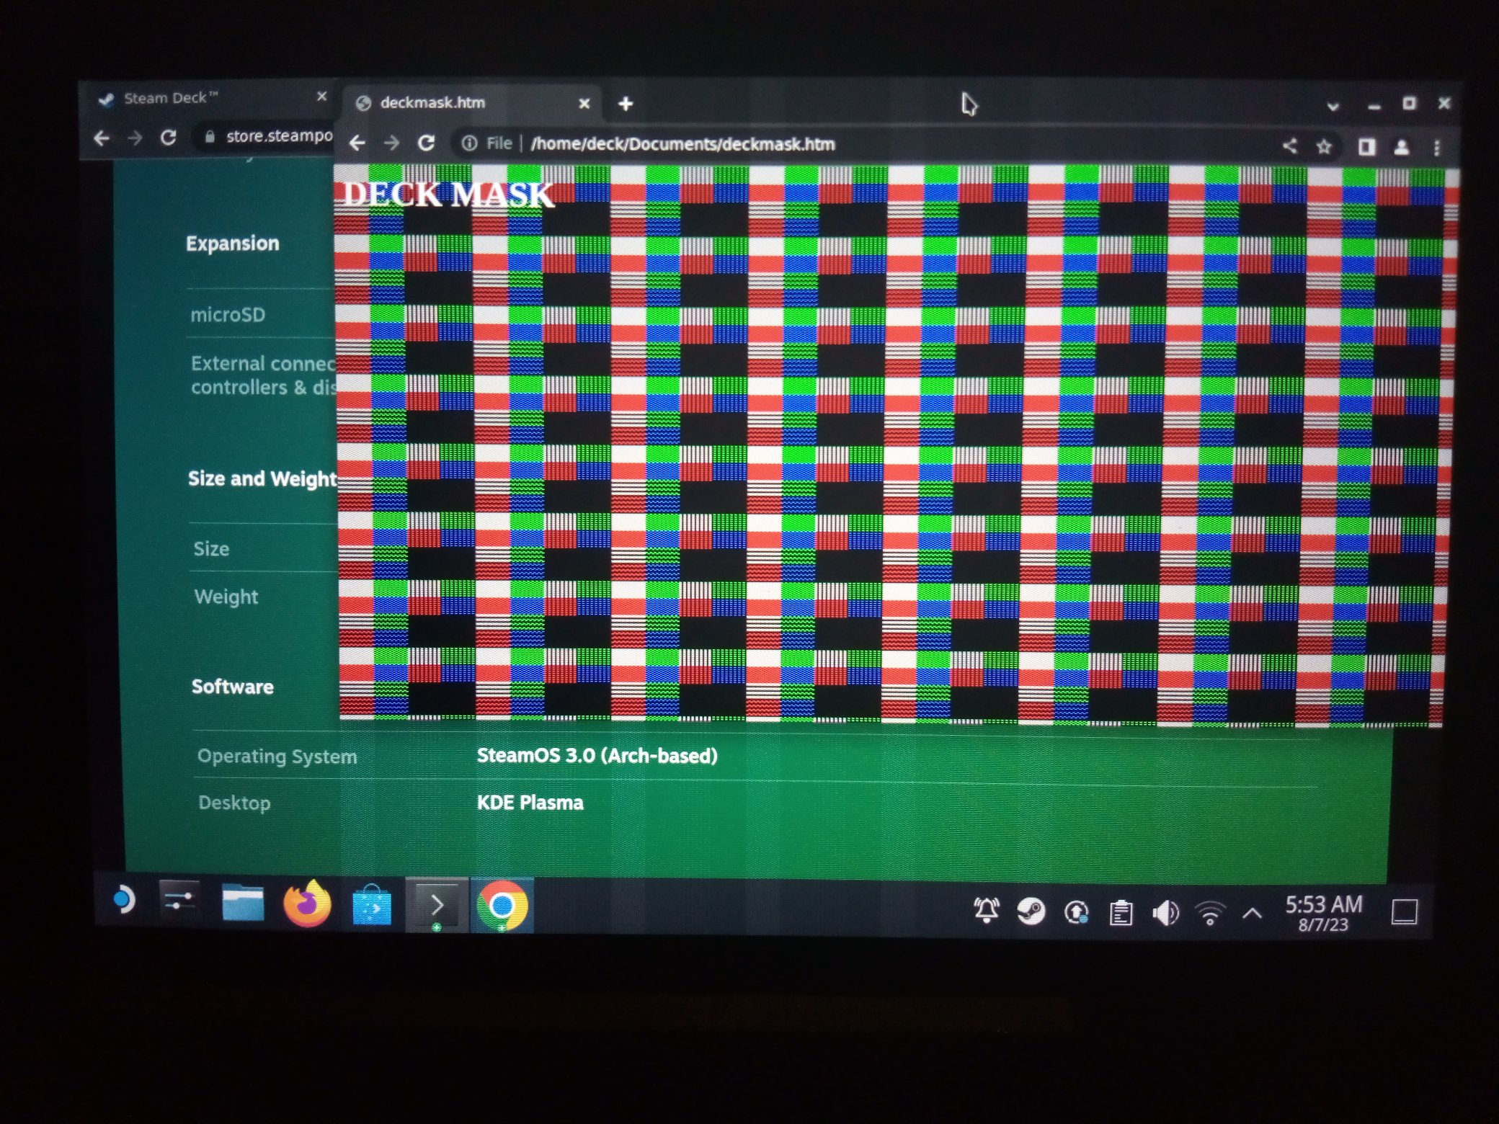Open the volume control tray icon

(x=1165, y=914)
